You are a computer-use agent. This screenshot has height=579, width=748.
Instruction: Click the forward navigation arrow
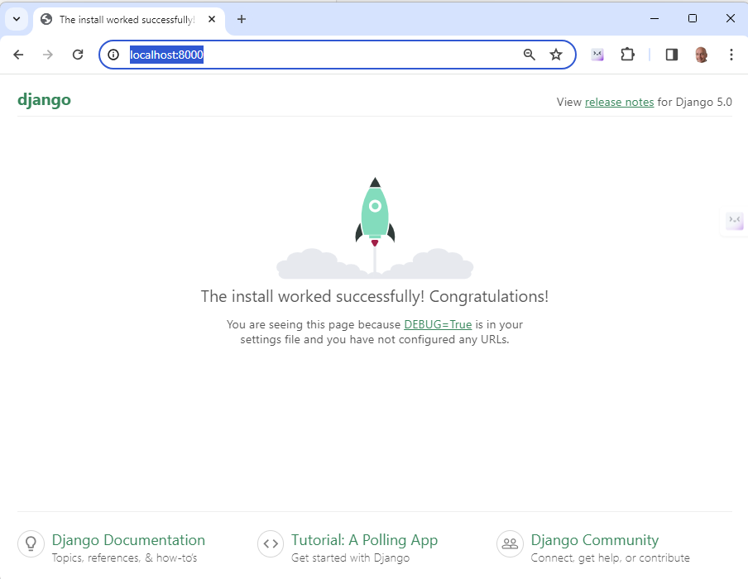[48, 55]
